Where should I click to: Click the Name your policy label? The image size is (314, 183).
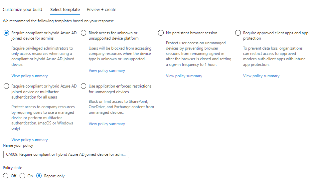(18, 145)
